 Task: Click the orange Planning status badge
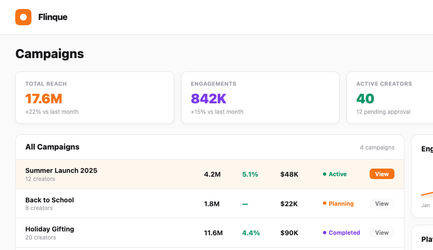(x=338, y=204)
